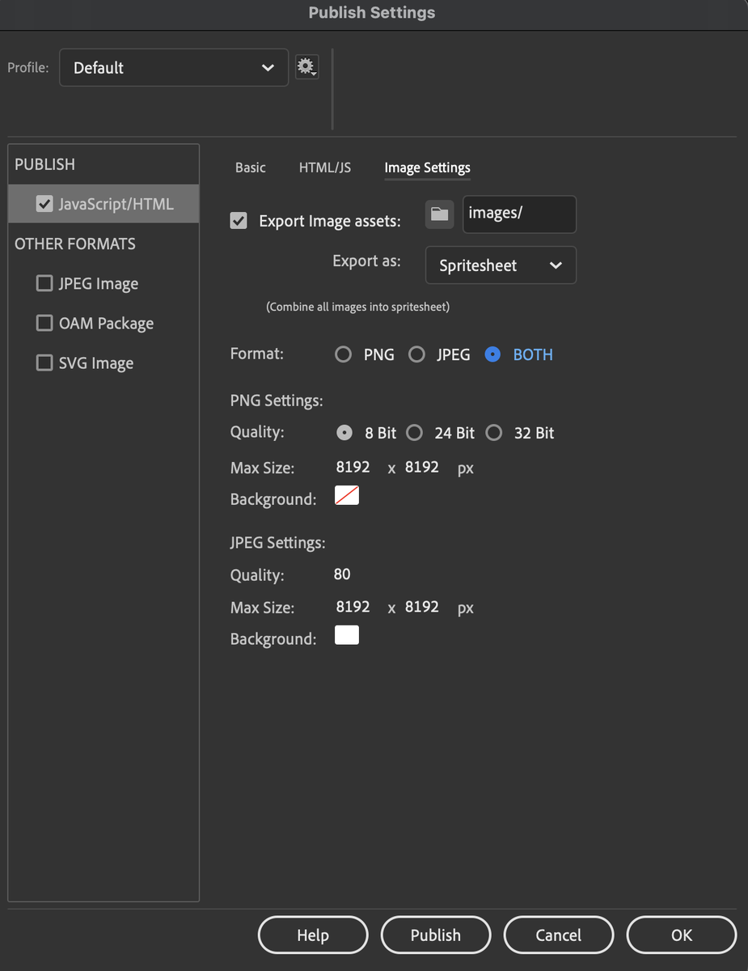Select JPEG as the export format

416,354
